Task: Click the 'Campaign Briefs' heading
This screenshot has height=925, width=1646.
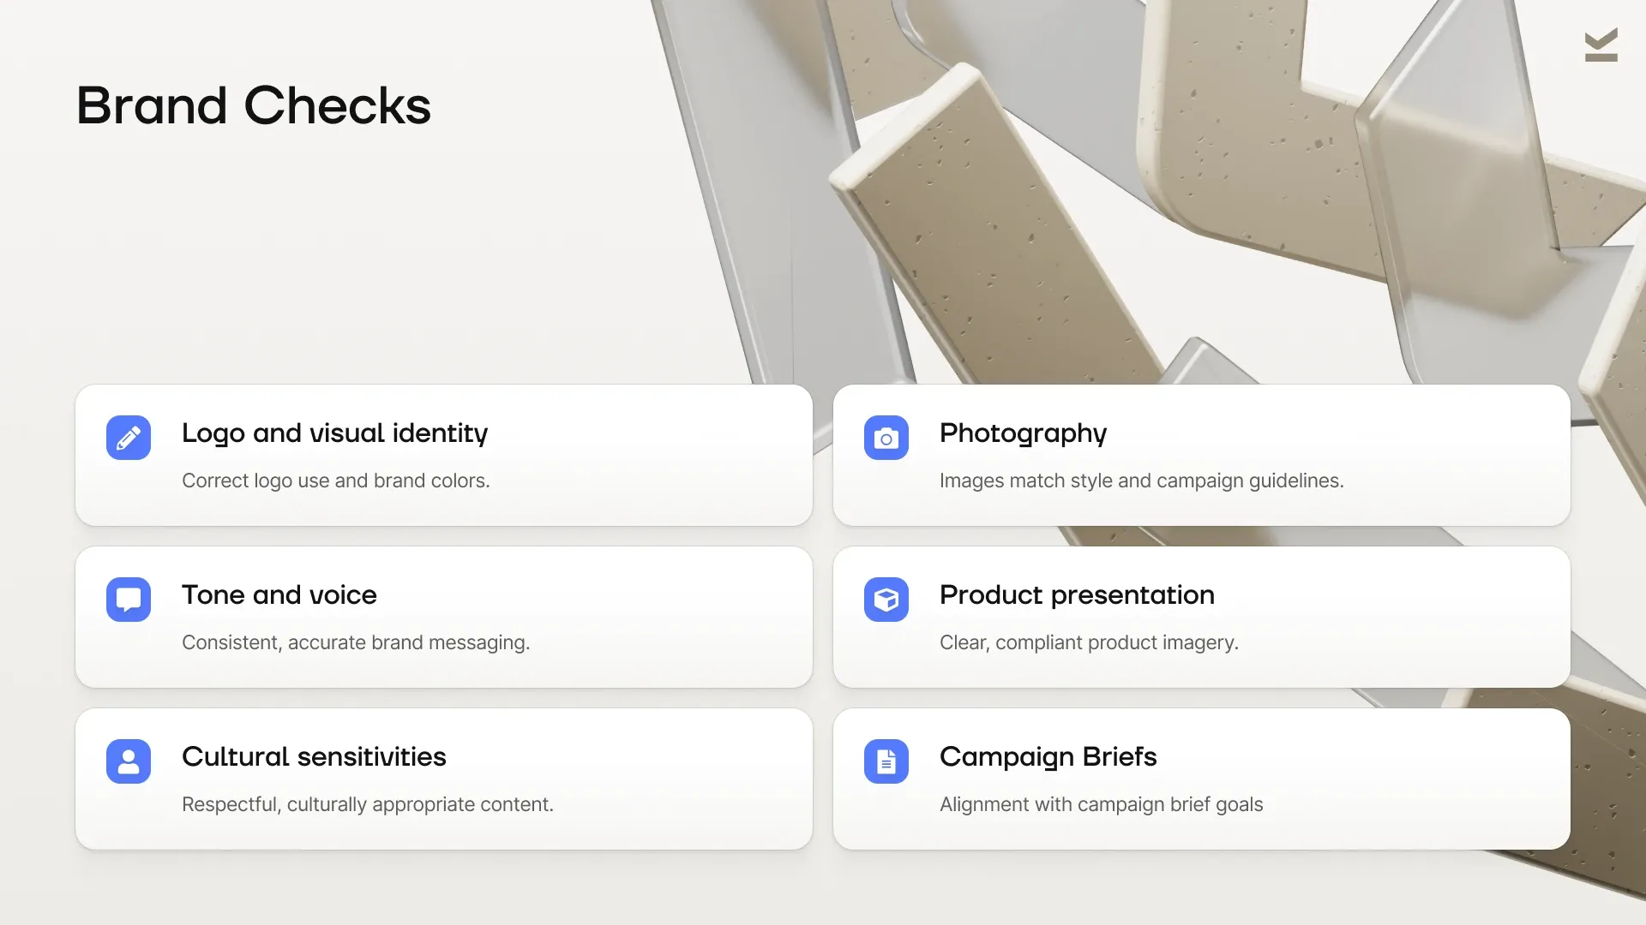Action: tap(1048, 757)
